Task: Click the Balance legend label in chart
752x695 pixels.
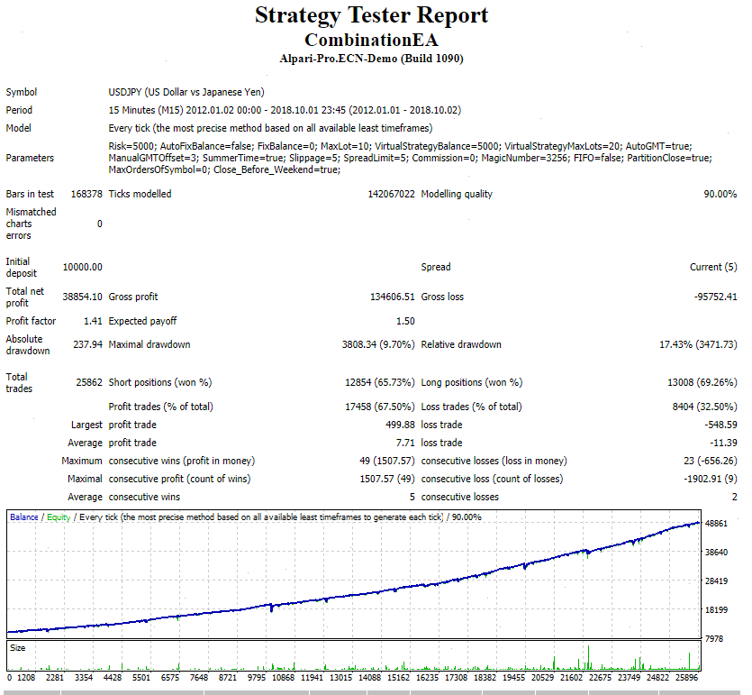Action: [x=24, y=517]
